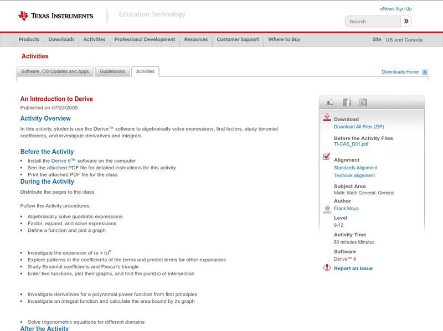Image resolution: width=443 pixels, height=331 pixels.
Task: Switch to the Guidebooks tab
Action: click(x=112, y=71)
